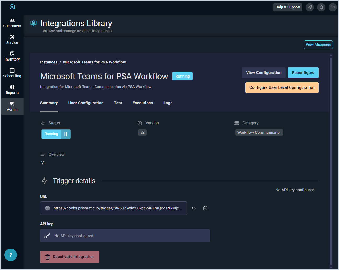Show code snippet for trigger URL

coord(194,208)
